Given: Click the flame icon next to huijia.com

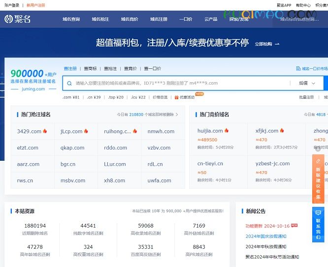Looking at the screenshot, I should tap(227, 131).
